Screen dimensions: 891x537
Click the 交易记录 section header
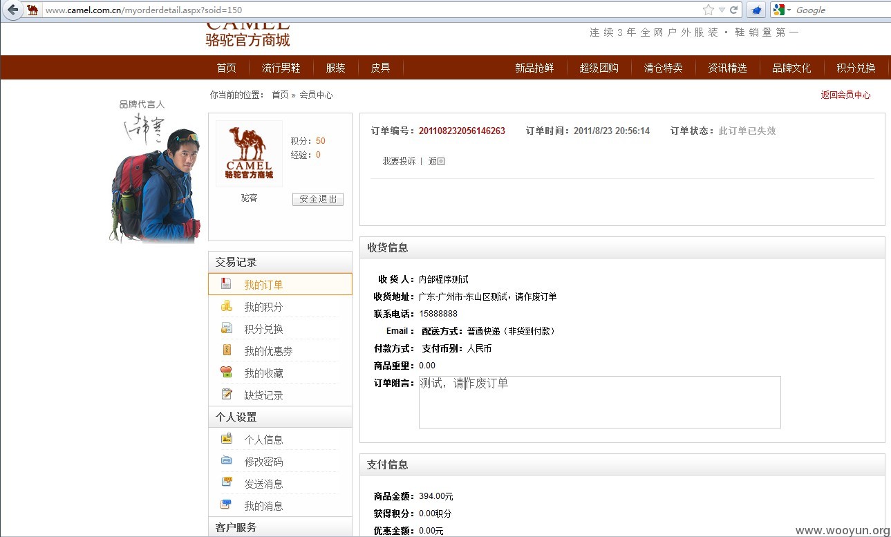(x=280, y=262)
